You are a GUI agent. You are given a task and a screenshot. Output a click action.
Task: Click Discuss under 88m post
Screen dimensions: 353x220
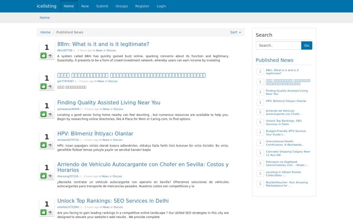pyautogui.click(x=111, y=50)
